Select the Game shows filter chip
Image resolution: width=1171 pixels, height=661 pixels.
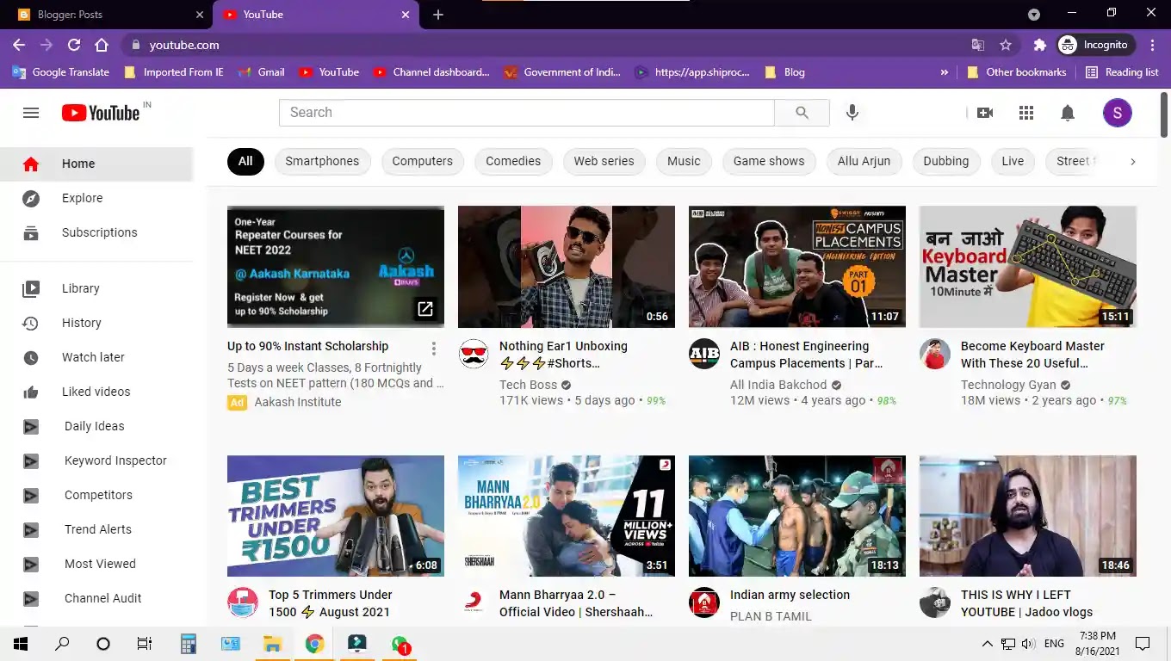pyautogui.click(x=769, y=161)
